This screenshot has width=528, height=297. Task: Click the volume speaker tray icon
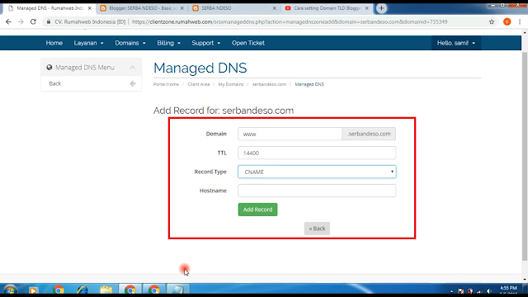point(489,291)
